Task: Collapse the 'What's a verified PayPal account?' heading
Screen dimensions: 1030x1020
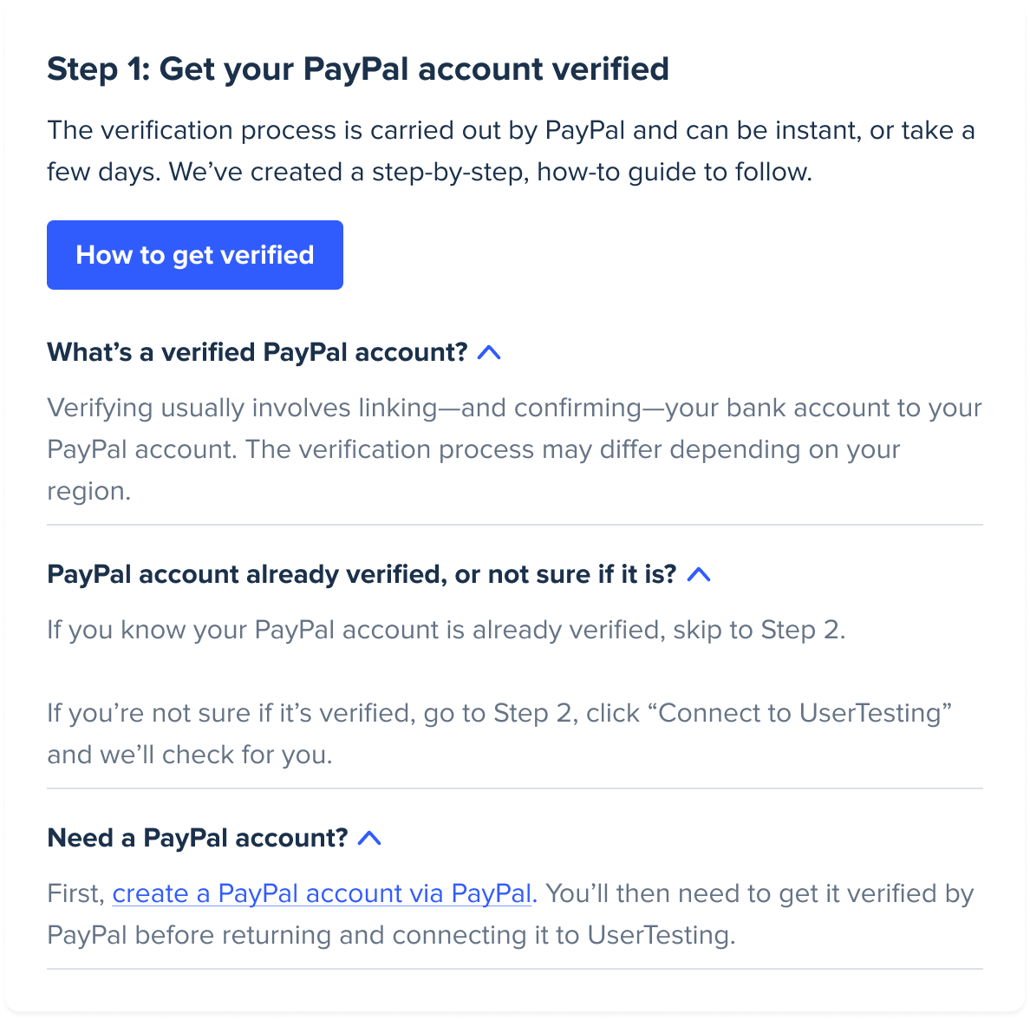Action: pyautogui.click(x=257, y=353)
